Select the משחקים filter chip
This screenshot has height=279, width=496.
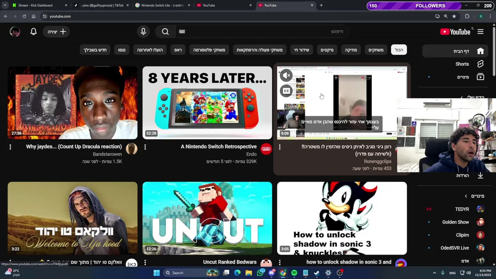click(376, 50)
